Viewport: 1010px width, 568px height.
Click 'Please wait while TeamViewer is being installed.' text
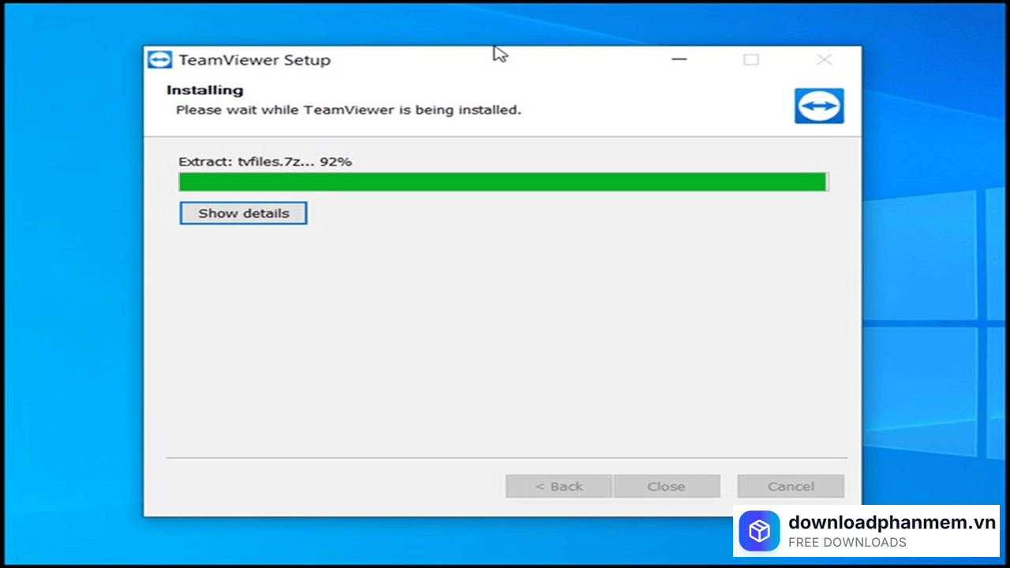point(349,110)
